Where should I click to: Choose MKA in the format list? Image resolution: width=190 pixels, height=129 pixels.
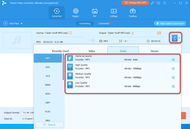(x=48, y=121)
